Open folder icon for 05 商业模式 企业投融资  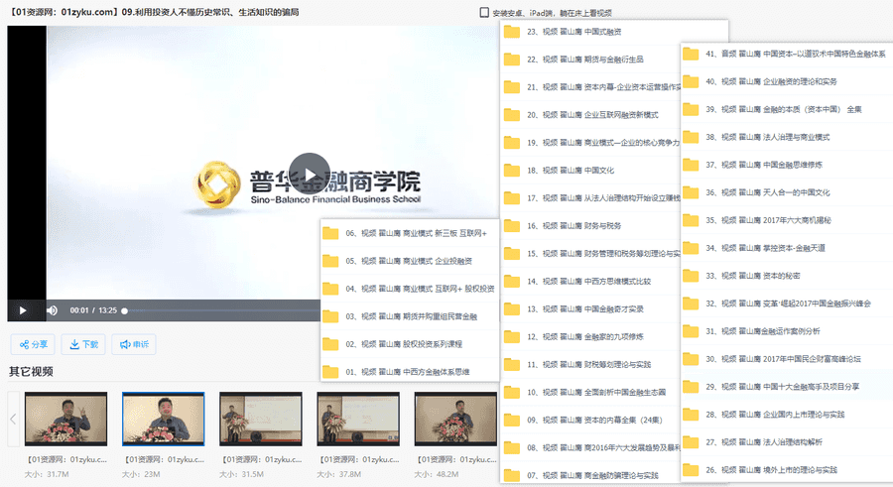[x=330, y=261]
